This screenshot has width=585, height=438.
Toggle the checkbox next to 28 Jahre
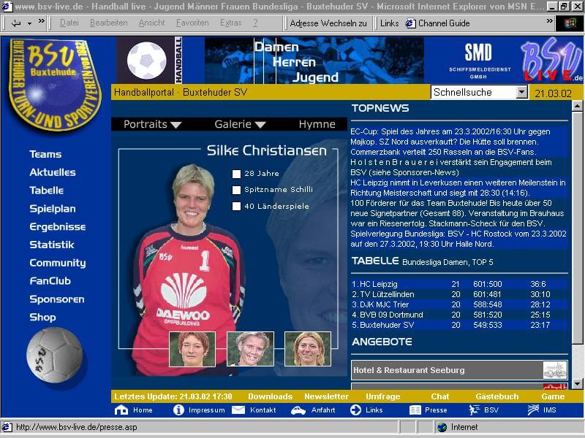pos(236,174)
